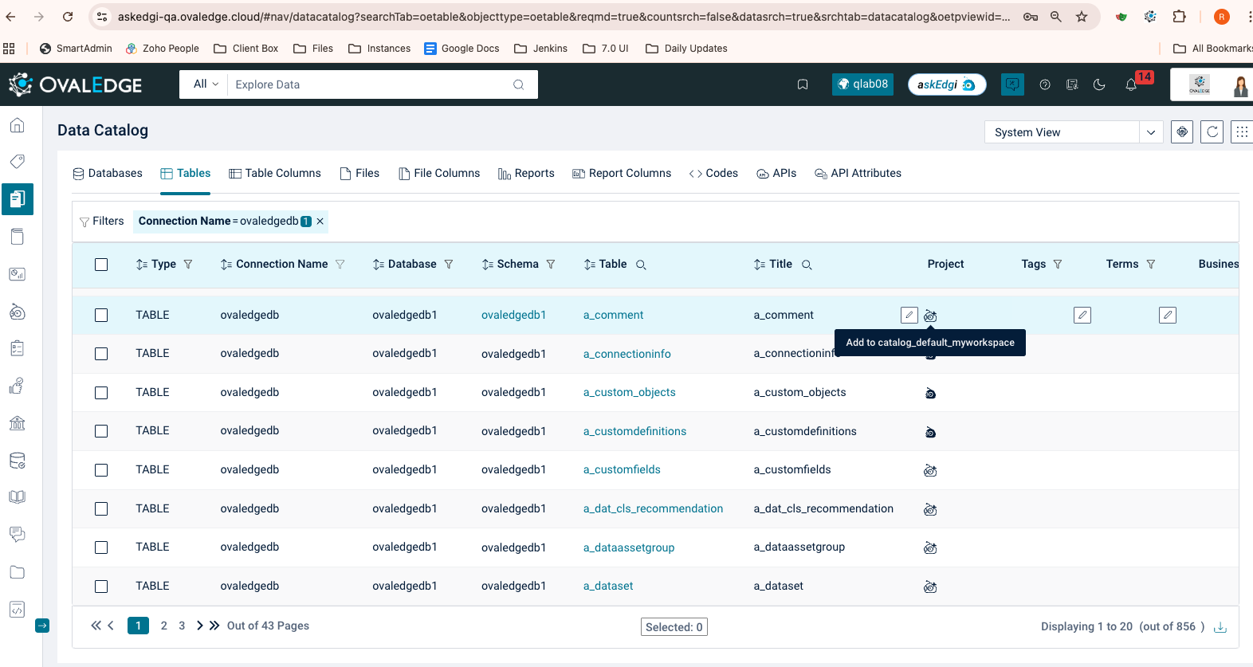Open the askEdgi assistant button

tap(946, 84)
